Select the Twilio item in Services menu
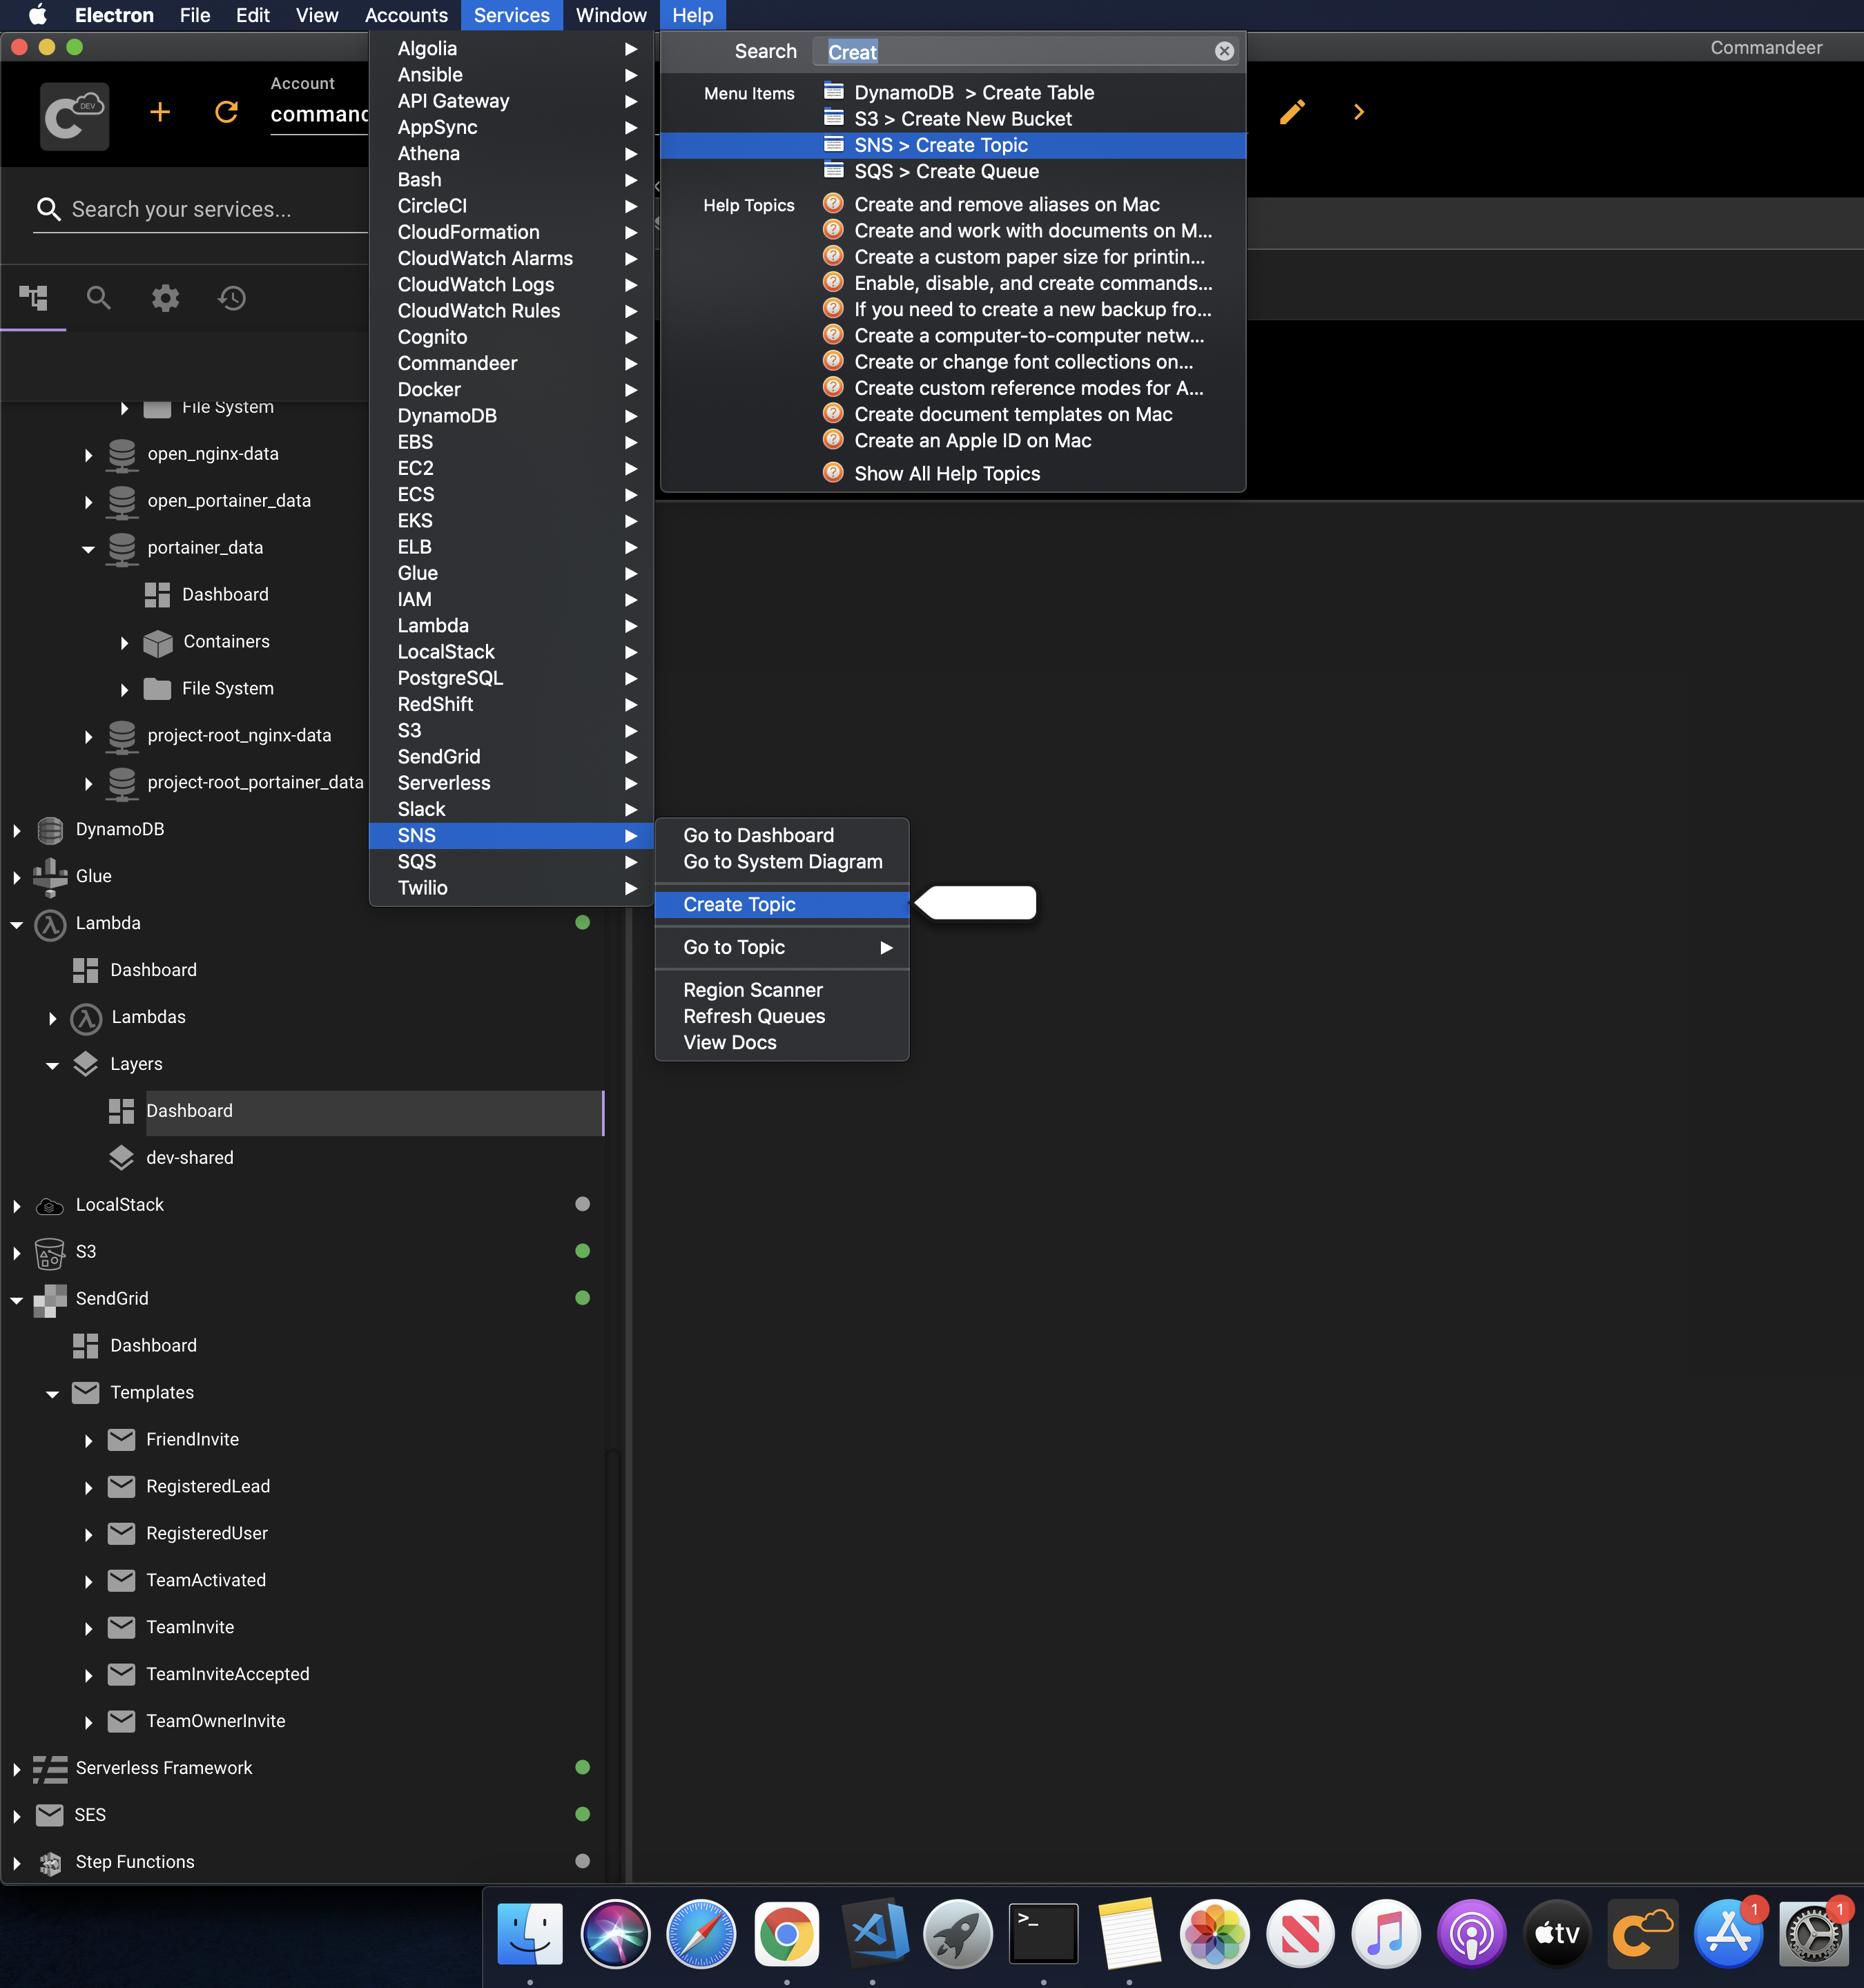The image size is (1864, 1988). pos(511,888)
